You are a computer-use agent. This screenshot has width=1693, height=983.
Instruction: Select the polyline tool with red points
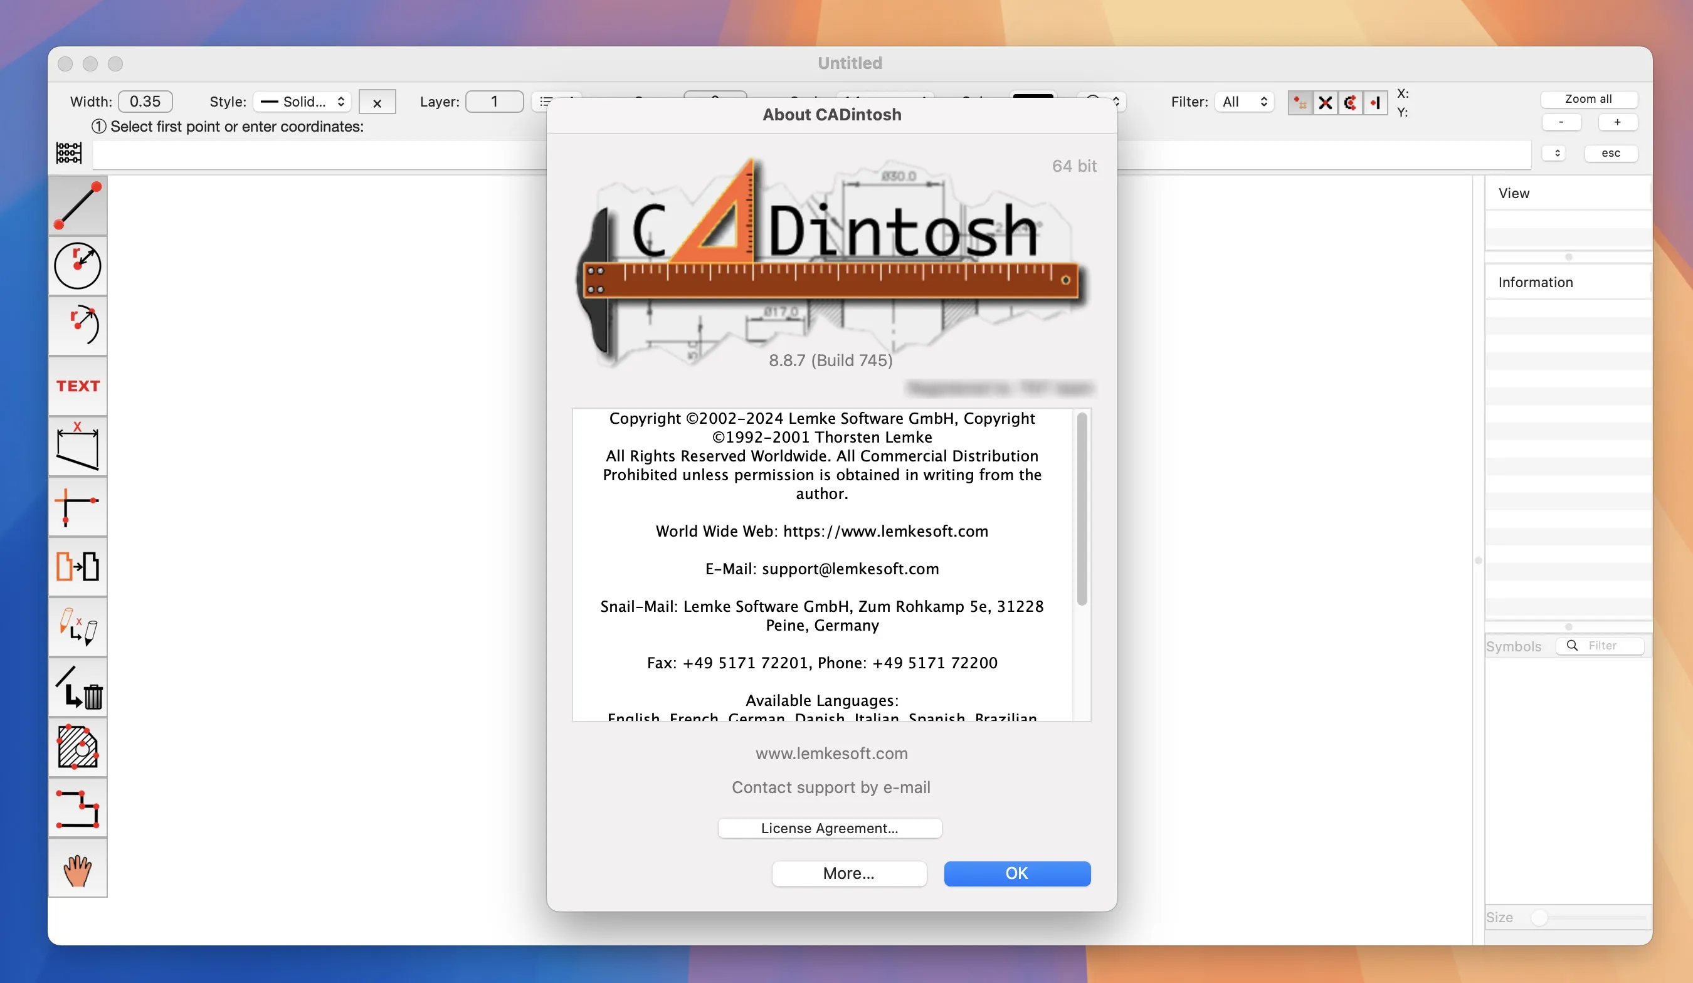coord(77,807)
